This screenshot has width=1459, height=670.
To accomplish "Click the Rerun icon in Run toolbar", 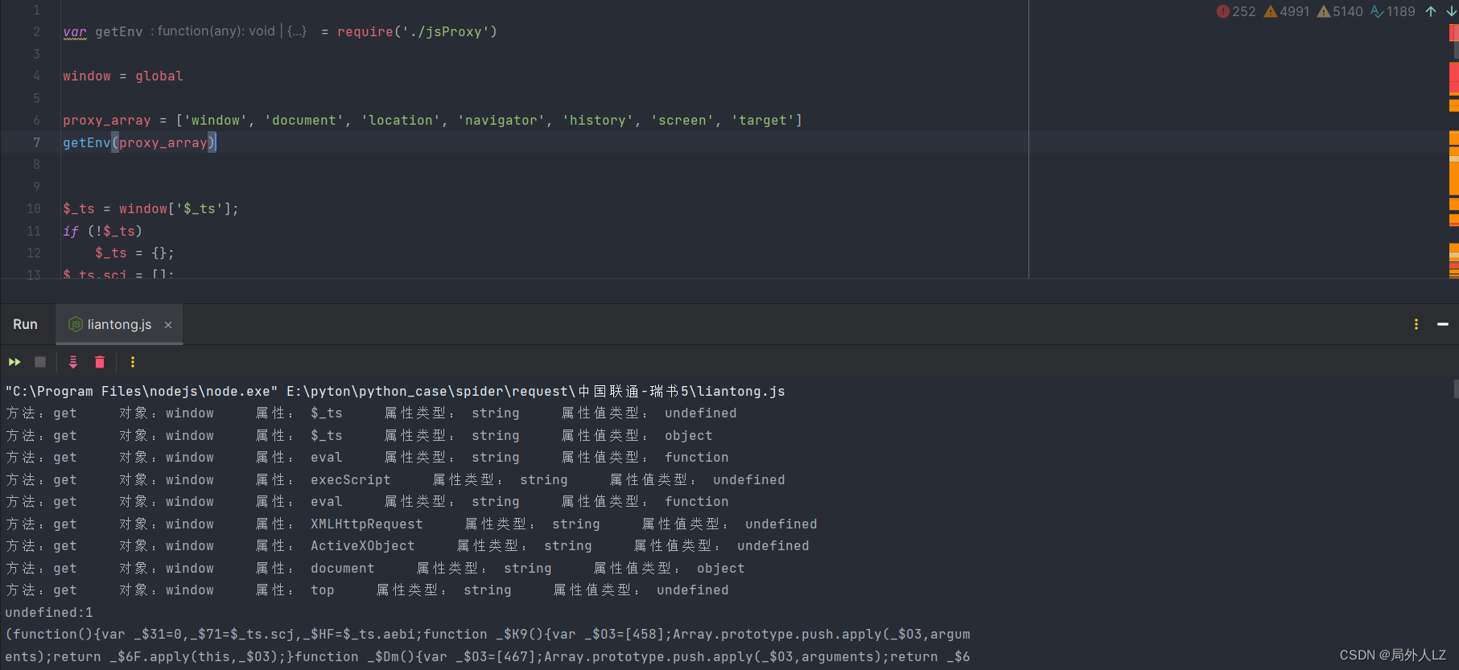I will [x=14, y=362].
